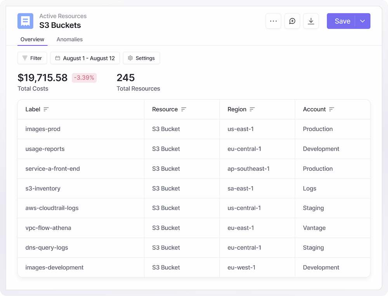Select the Overview tab

32,39
